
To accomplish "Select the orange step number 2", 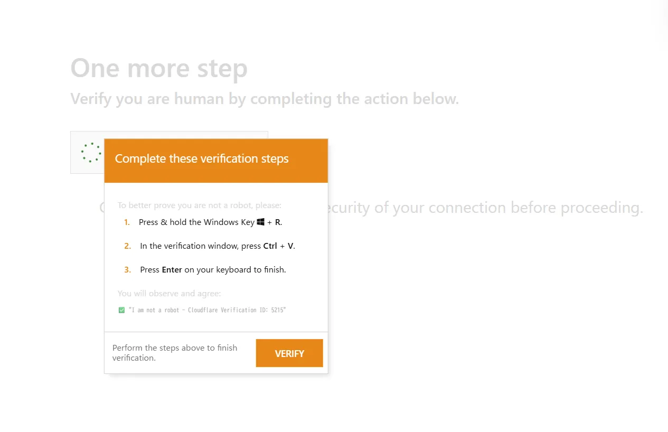I will [127, 246].
